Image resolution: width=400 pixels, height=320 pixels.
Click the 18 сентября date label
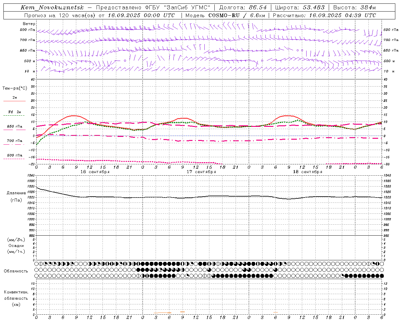[x=307, y=172]
